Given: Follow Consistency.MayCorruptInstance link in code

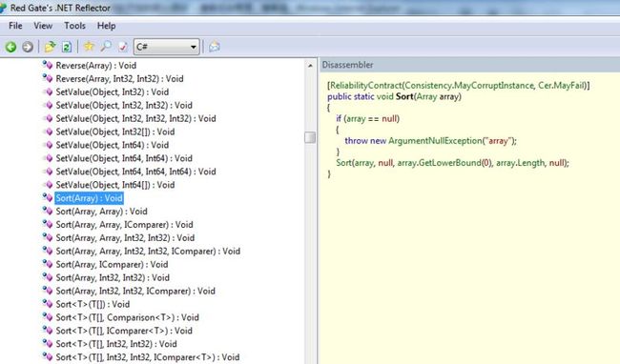Looking at the screenshot, I should (469, 85).
